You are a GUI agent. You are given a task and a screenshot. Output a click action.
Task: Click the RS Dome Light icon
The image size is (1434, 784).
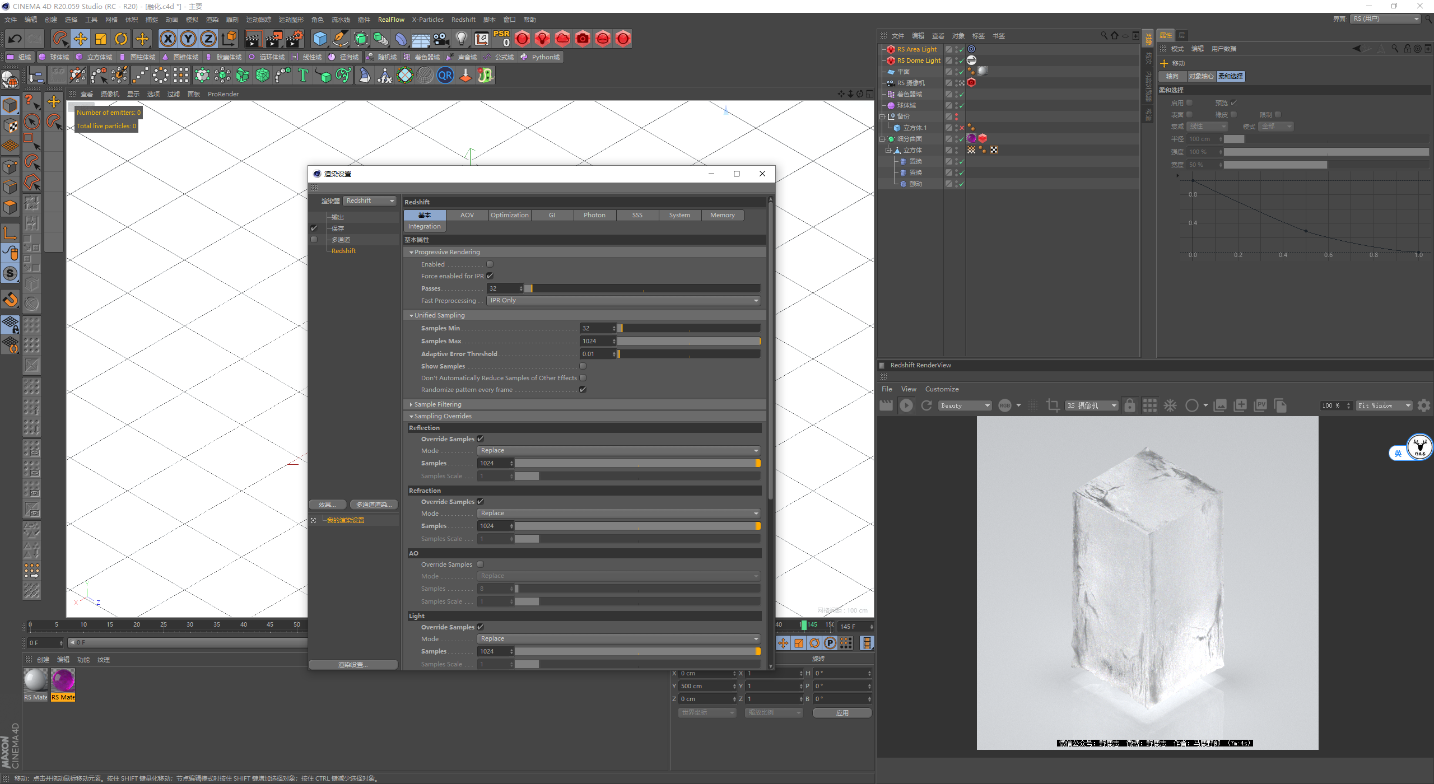click(x=890, y=61)
